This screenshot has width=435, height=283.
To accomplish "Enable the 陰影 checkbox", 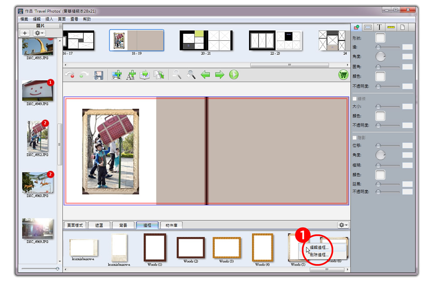I will 355,138.
